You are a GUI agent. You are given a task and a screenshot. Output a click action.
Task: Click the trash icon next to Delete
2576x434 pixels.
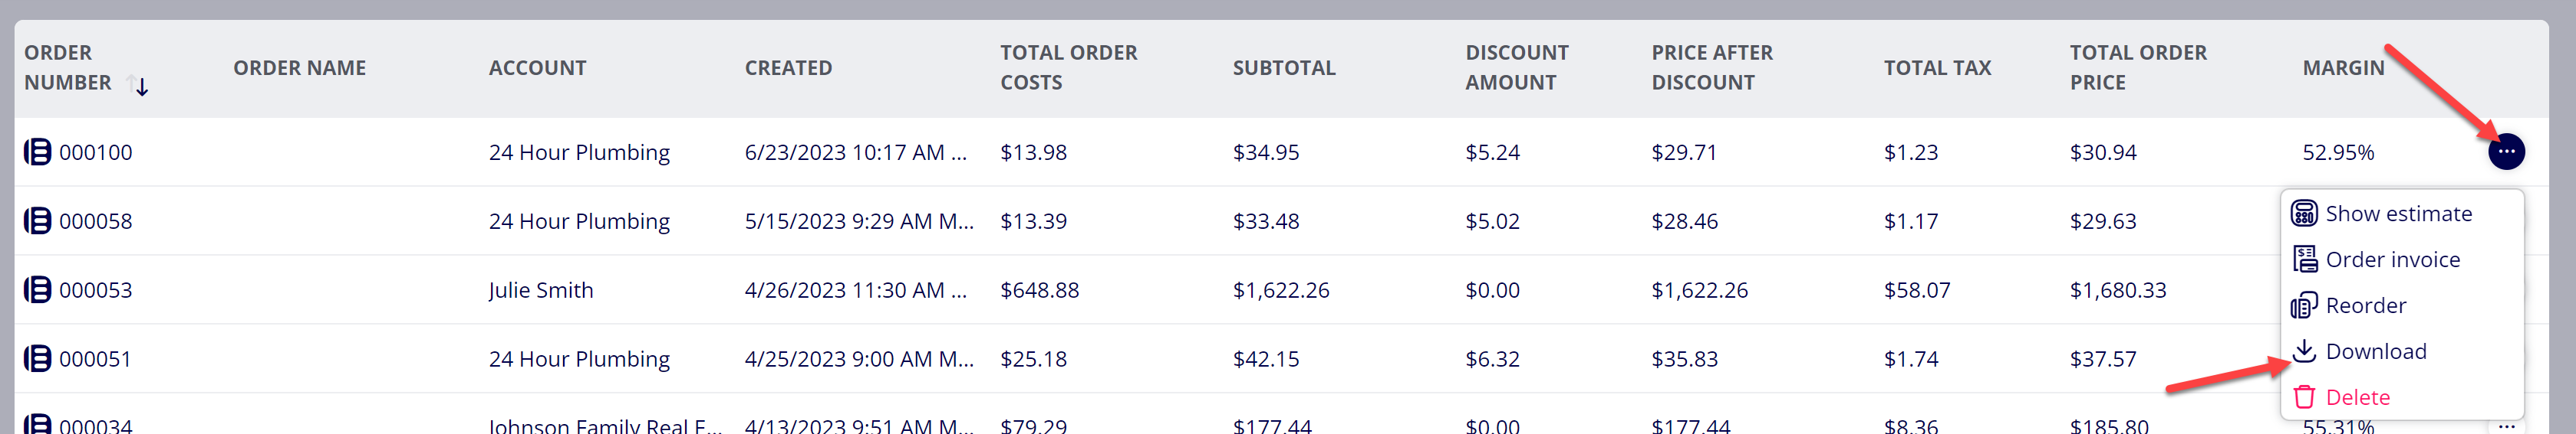pyautogui.click(x=2304, y=397)
